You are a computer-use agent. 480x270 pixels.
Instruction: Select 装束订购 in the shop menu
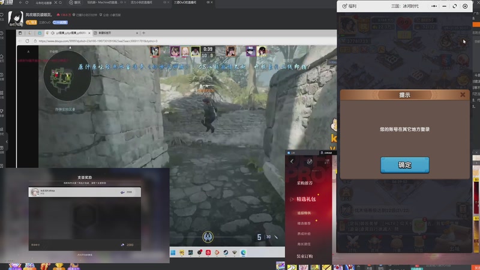coord(305,256)
